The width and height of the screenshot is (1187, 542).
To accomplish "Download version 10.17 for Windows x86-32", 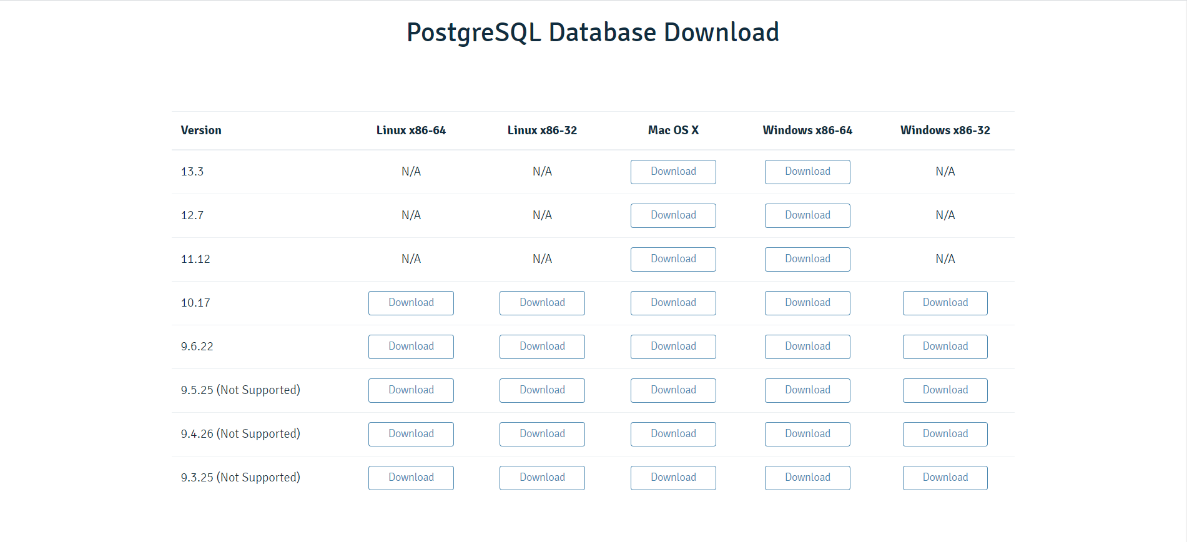I will click(x=945, y=303).
